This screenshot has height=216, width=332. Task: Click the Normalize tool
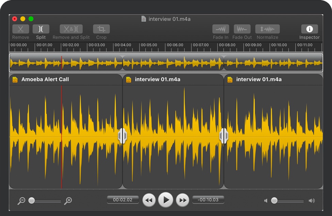pyautogui.click(x=267, y=29)
